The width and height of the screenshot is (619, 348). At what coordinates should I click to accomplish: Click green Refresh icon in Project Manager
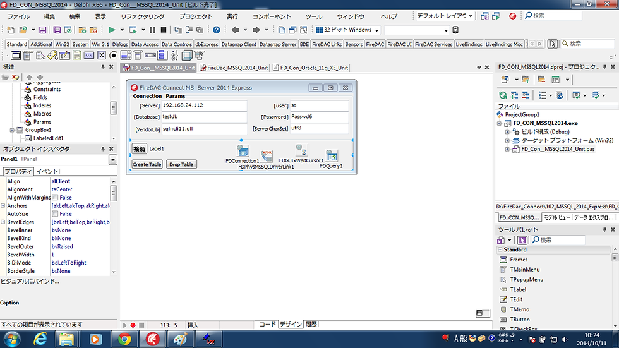(x=503, y=95)
